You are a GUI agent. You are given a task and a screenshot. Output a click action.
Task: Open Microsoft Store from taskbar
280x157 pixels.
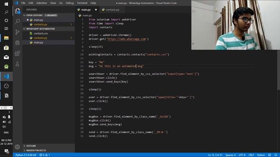coord(6,48)
